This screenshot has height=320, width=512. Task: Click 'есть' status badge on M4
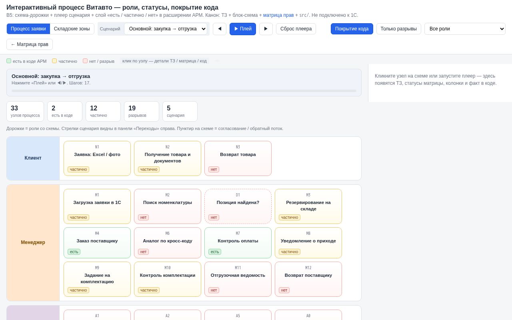74,252
